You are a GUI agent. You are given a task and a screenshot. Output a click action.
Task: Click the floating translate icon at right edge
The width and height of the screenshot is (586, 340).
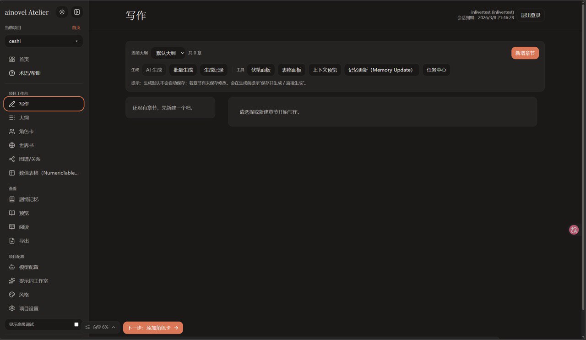574,230
